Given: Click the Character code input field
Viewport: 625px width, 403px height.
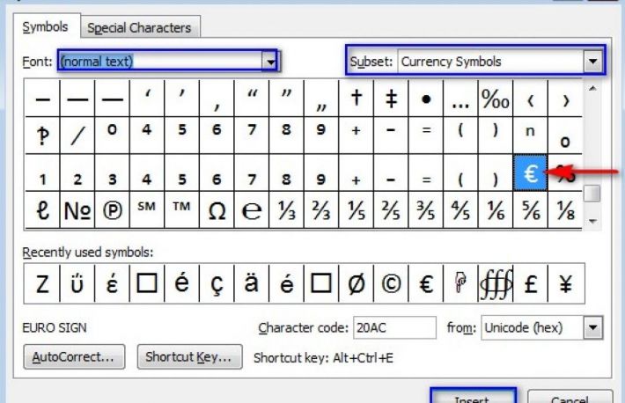Looking at the screenshot, I should click(393, 327).
